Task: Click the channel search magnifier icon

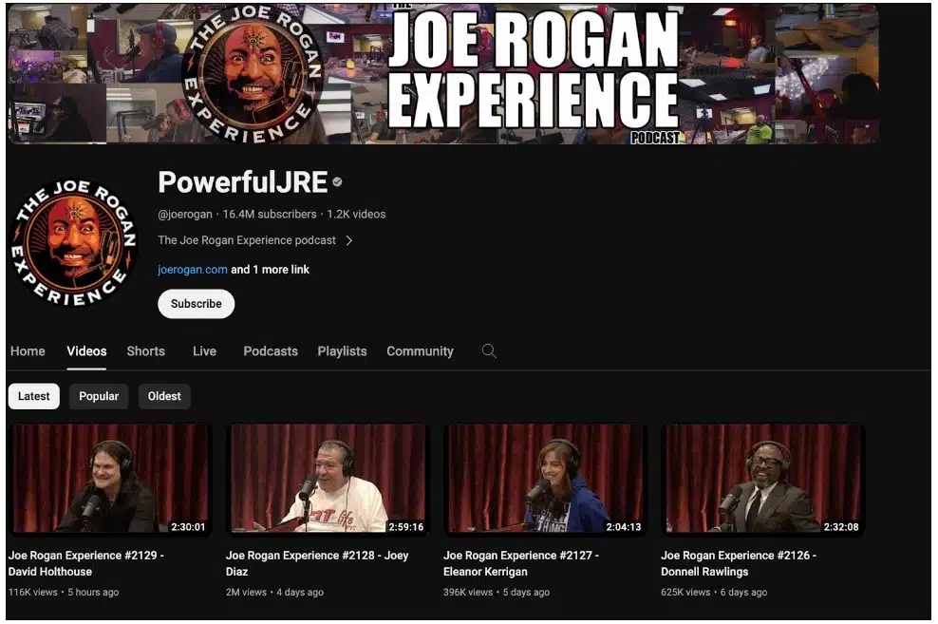Action: point(489,351)
